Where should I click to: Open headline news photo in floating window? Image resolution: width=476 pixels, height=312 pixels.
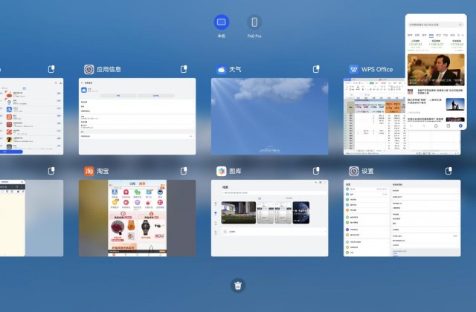click(x=436, y=70)
